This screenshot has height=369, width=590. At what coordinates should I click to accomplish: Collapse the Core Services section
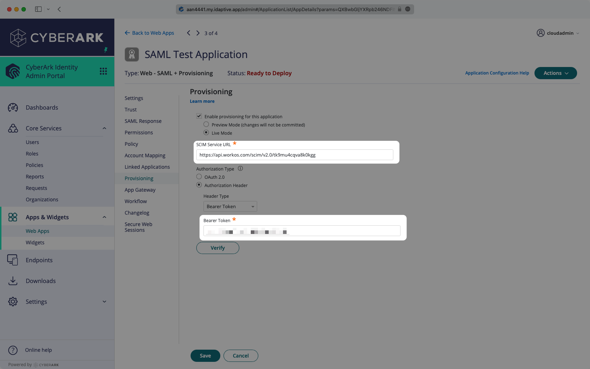(x=104, y=128)
